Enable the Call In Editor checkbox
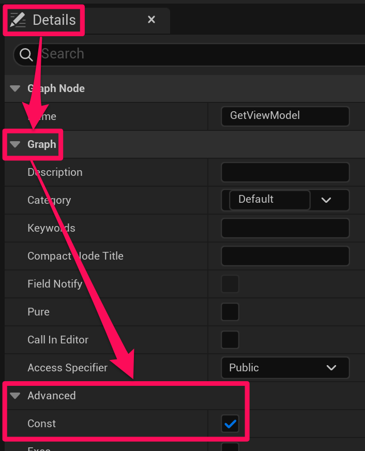This screenshot has width=365, height=451. pyautogui.click(x=230, y=340)
